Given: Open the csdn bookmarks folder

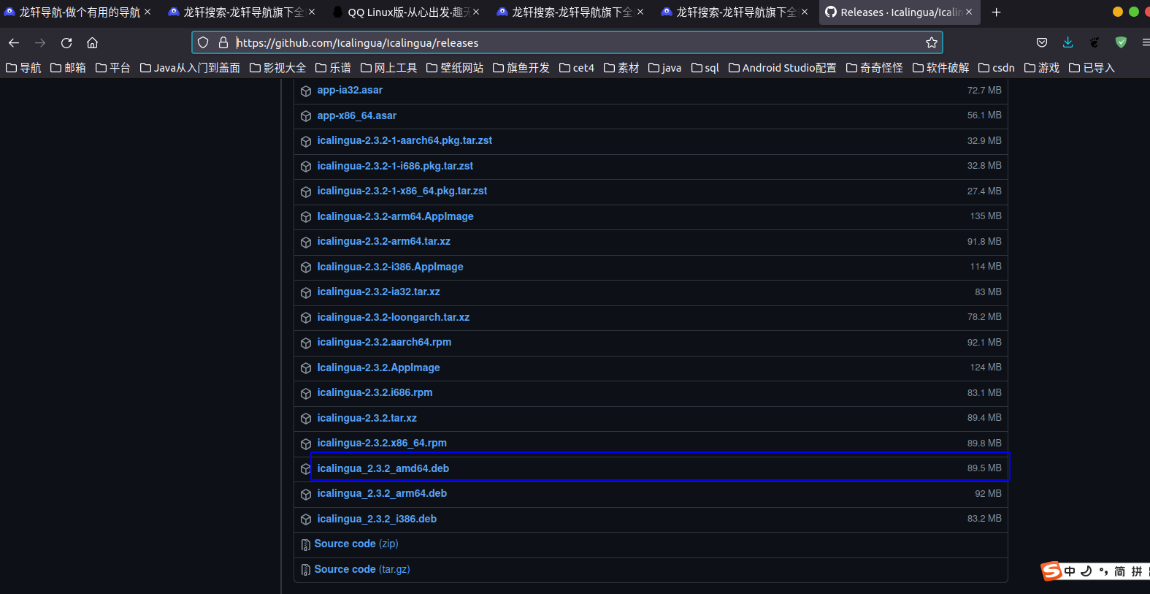Looking at the screenshot, I should (x=997, y=67).
